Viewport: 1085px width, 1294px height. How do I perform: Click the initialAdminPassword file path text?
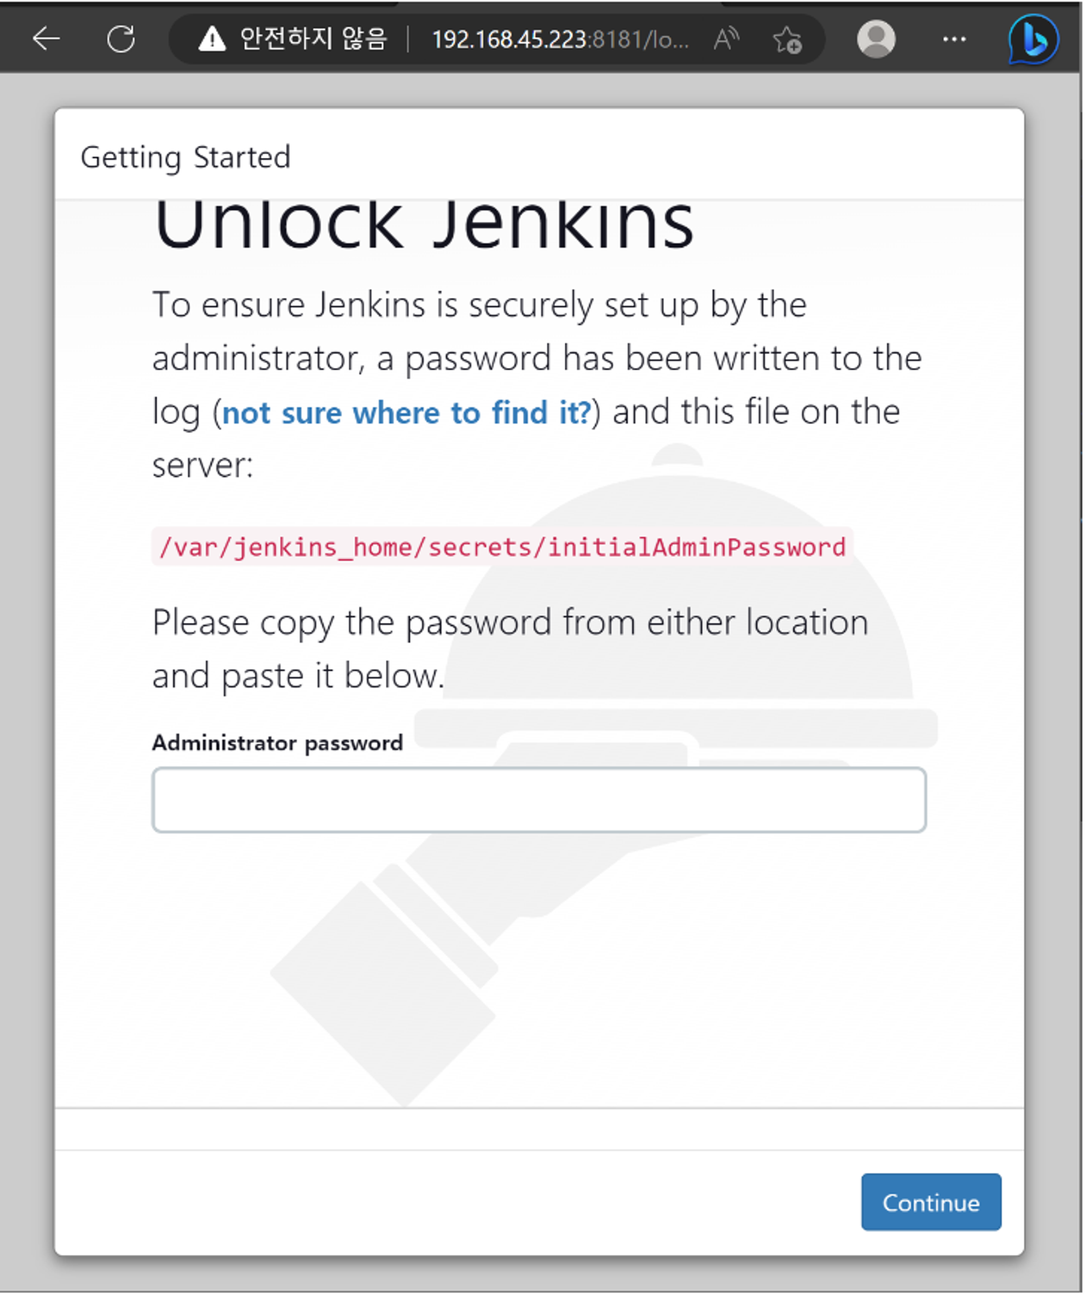pyautogui.click(x=502, y=546)
